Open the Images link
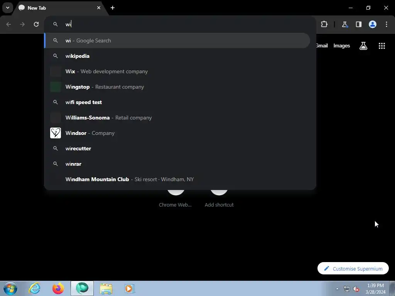The height and width of the screenshot is (296, 395). pos(342,45)
